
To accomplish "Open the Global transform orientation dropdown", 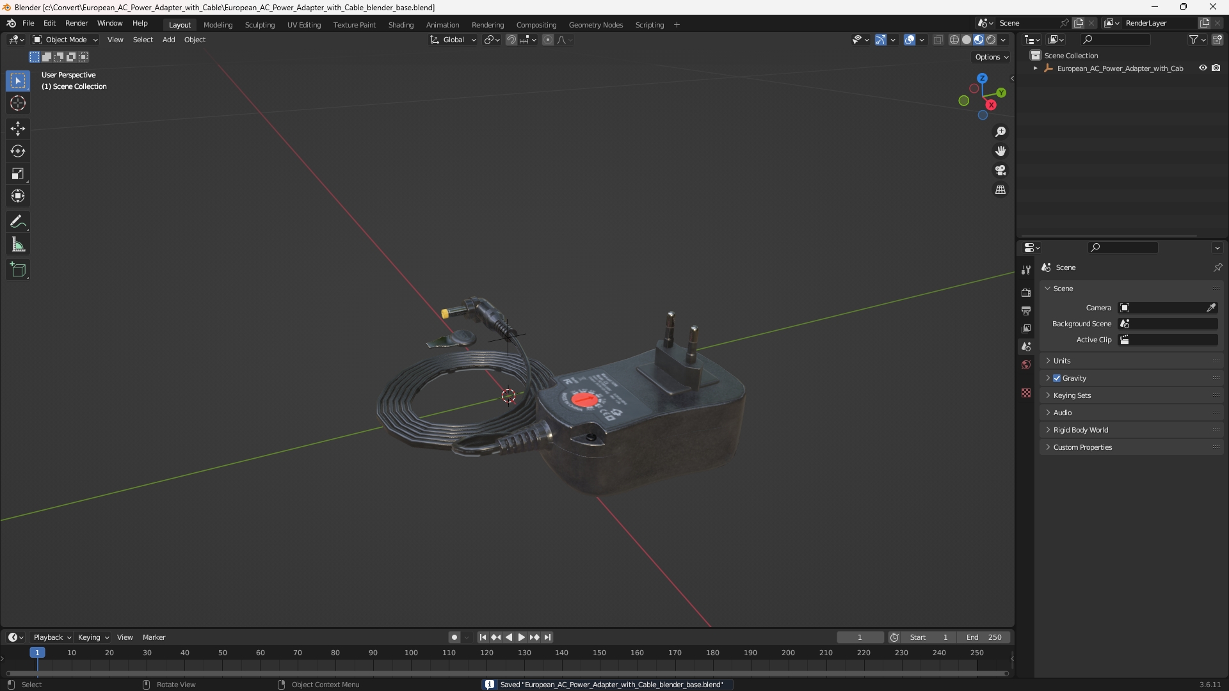I will coord(453,40).
